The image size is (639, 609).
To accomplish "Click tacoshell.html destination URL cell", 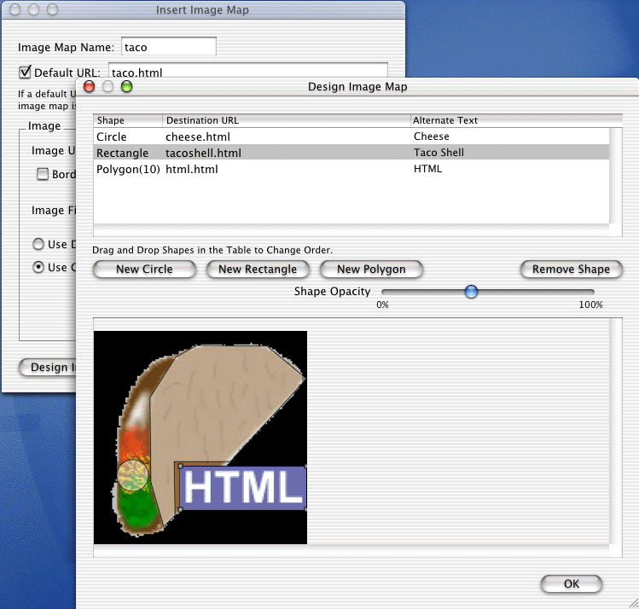I will tap(203, 153).
